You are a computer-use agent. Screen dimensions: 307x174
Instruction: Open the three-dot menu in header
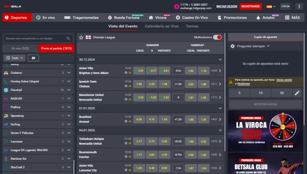(299, 6)
